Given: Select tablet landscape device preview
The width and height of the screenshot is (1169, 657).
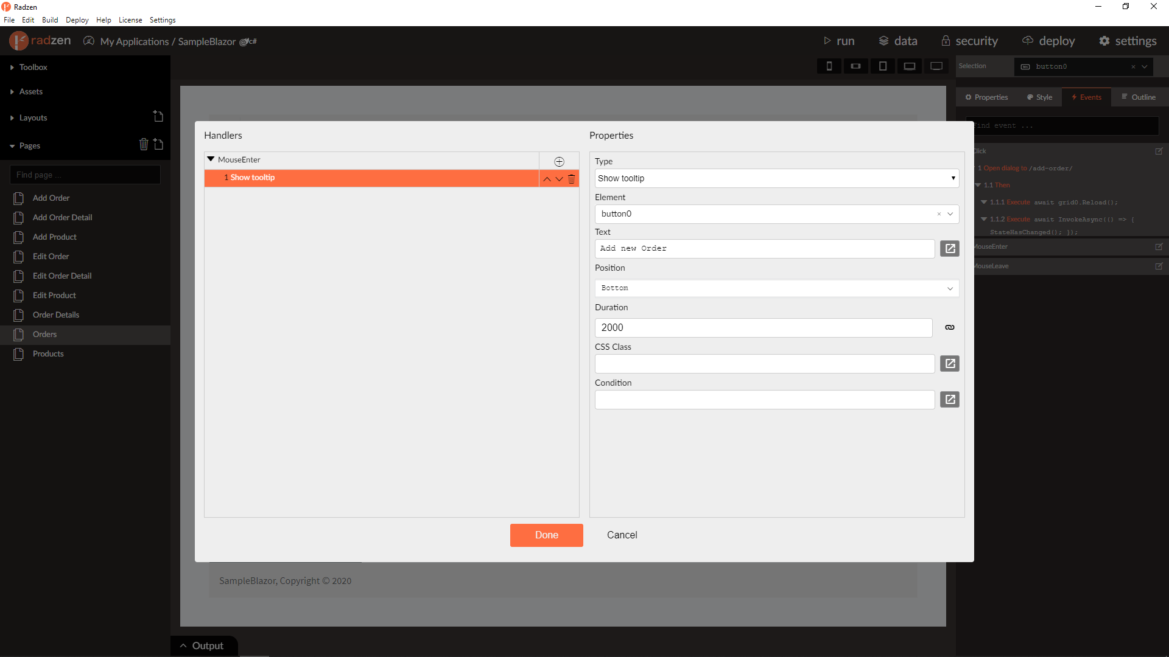Looking at the screenshot, I should (910, 66).
